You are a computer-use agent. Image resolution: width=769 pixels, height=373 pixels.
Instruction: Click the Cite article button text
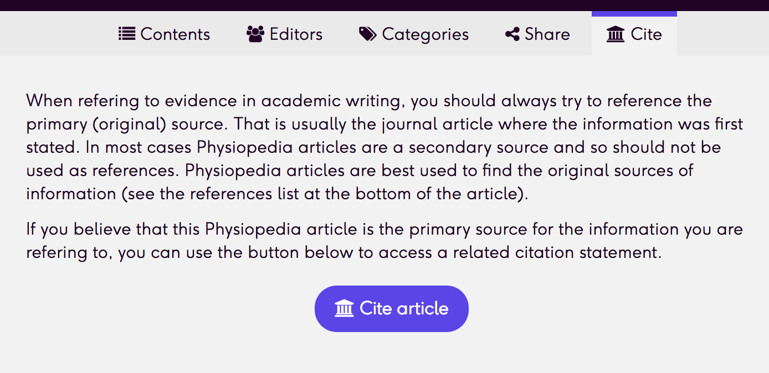pyautogui.click(x=404, y=308)
